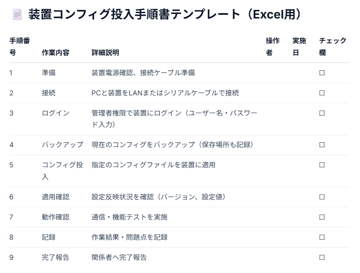This screenshot has height=273, width=360.
Task: Click the document icon beside the title
Action: click(x=17, y=15)
